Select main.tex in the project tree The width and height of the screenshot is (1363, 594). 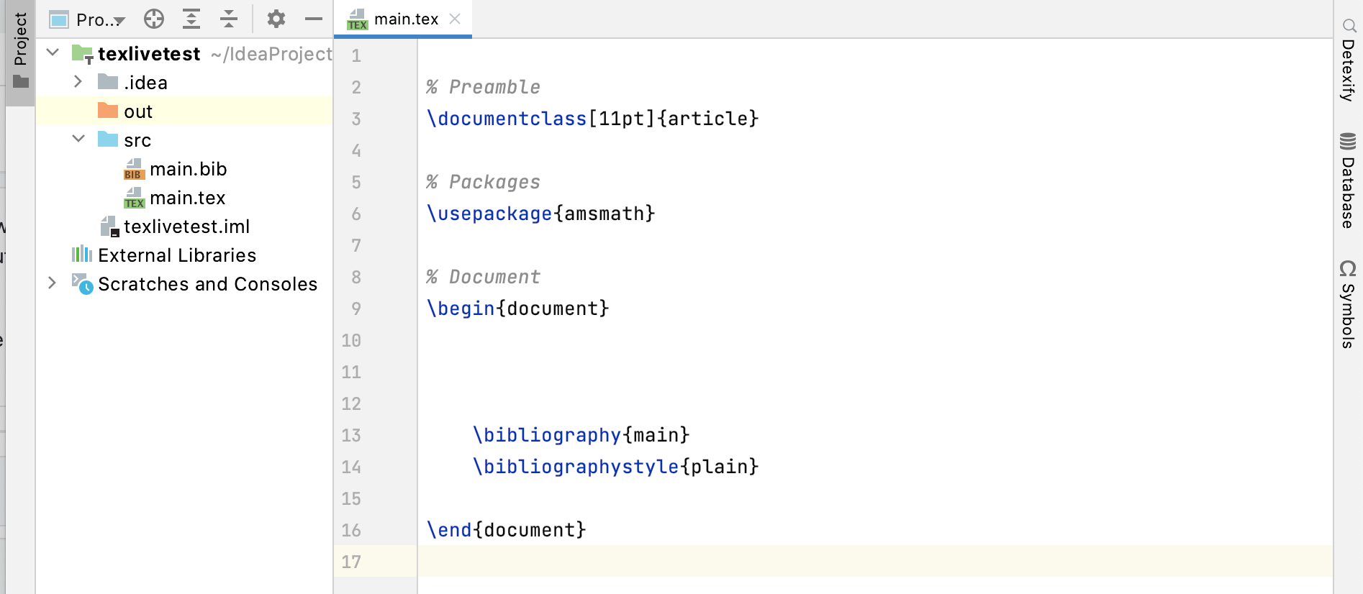tap(188, 198)
